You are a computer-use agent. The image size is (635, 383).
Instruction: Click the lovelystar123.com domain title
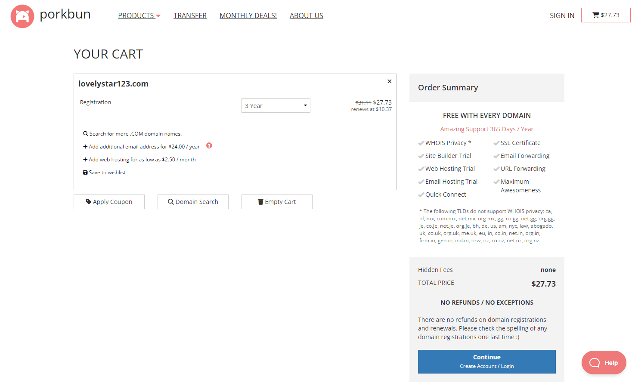tap(113, 83)
